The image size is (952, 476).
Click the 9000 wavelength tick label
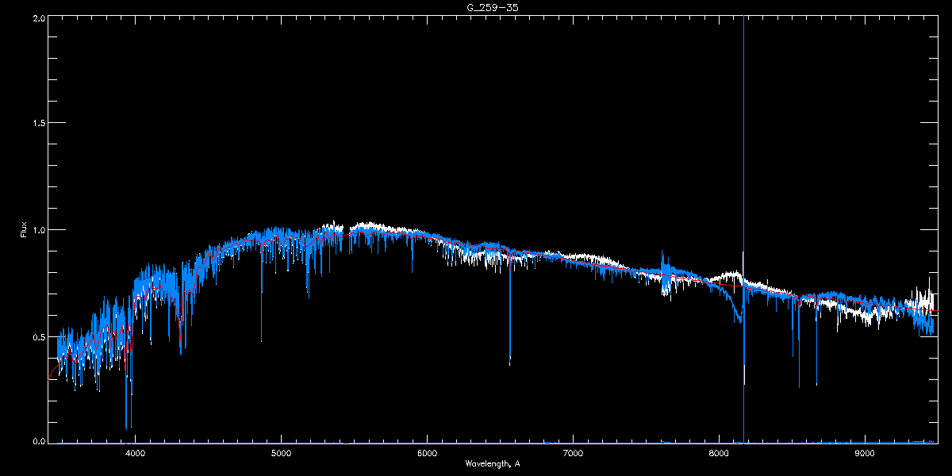point(865,454)
